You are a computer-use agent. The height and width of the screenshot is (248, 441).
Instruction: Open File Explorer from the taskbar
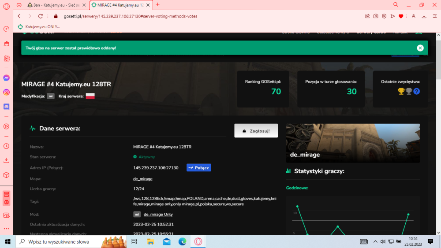pyautogui.click(x=150, y=241)
